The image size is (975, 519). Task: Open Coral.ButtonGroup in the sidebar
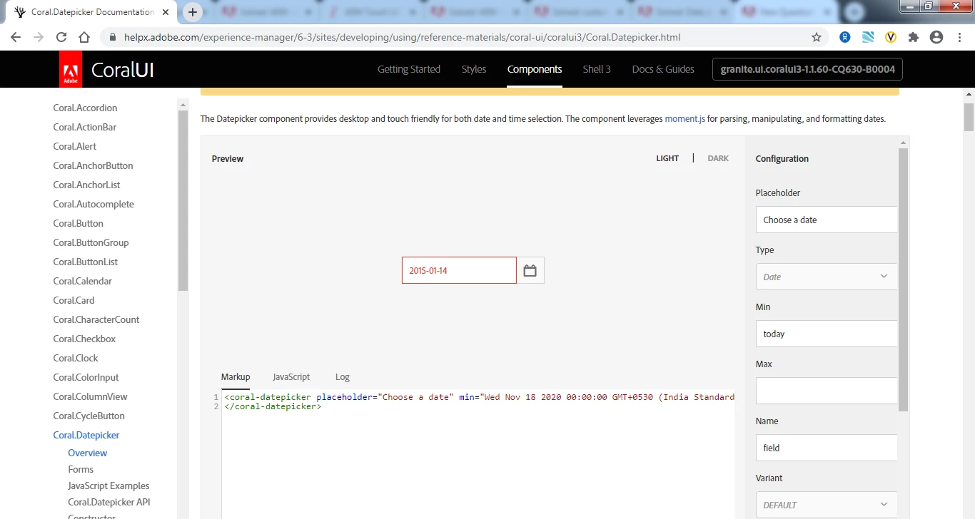pyautogui.click(x=91, y=242)
